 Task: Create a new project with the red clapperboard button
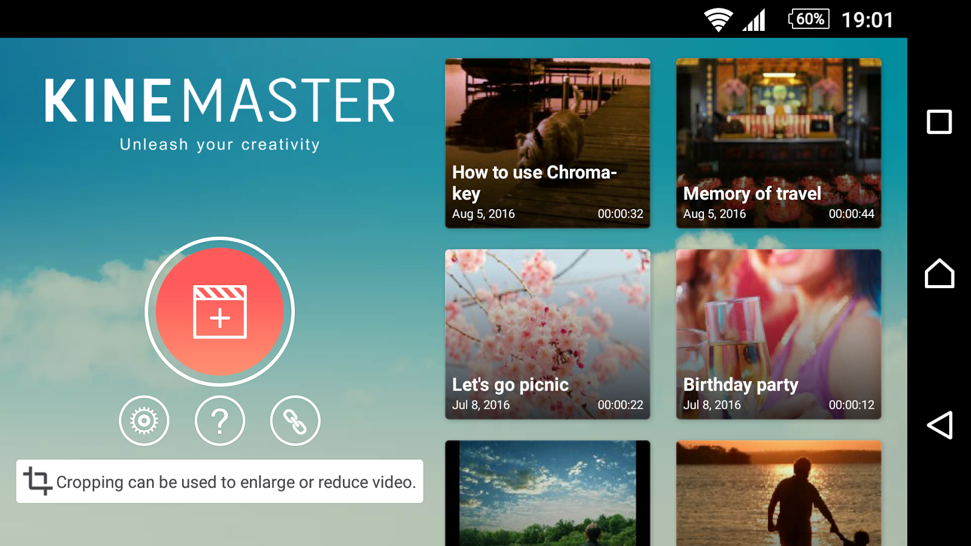coord(220,311)
